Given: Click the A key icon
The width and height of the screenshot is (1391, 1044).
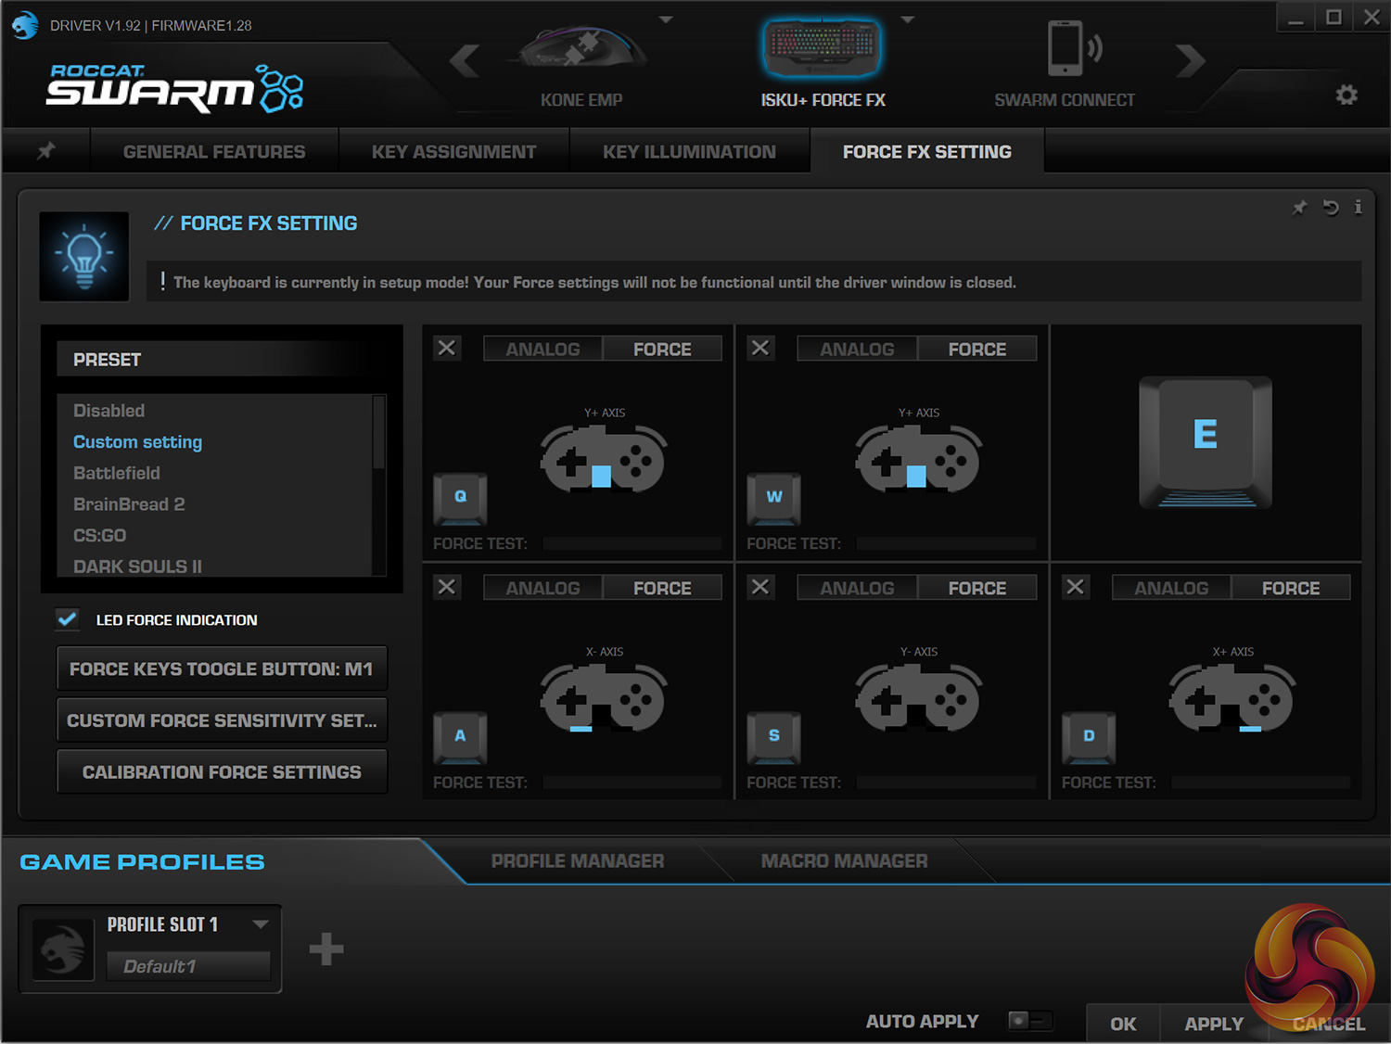Looking at the screenshot, I should (x=460, y=738).
